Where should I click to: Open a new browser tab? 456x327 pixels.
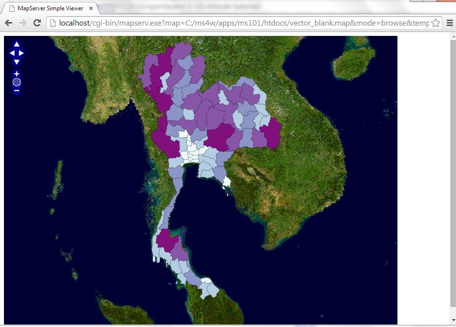point(107,9)
